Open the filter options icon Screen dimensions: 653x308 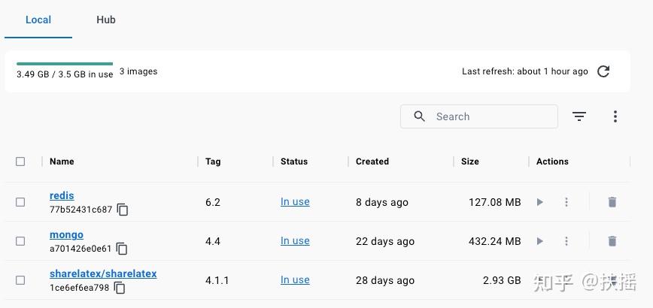(579, 116)
